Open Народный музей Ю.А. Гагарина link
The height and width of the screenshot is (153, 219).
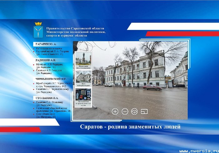pos(53,53)
